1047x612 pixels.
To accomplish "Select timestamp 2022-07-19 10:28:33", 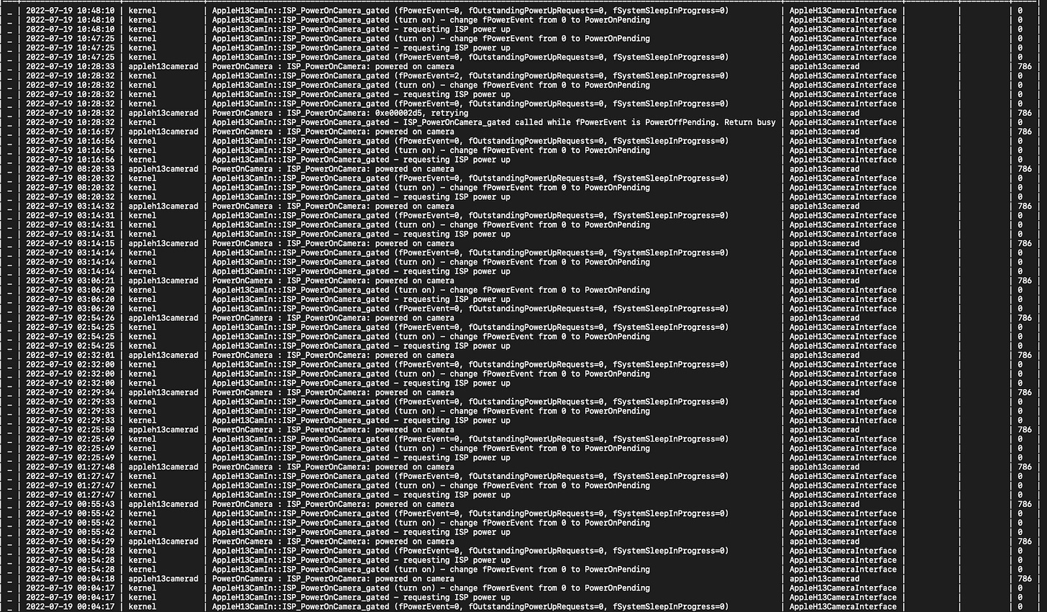I will tap(70, 66).
